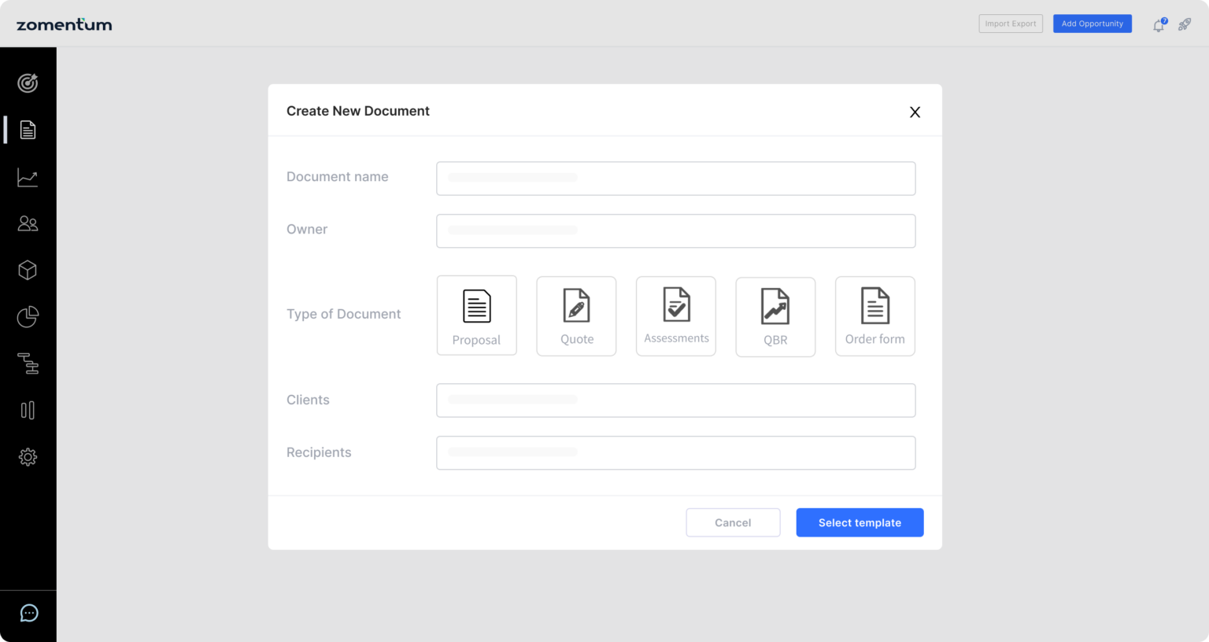Open the Clients field

click(676, 400)
